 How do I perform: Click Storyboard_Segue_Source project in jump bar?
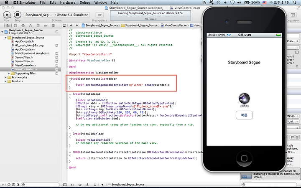coord(100,25)
